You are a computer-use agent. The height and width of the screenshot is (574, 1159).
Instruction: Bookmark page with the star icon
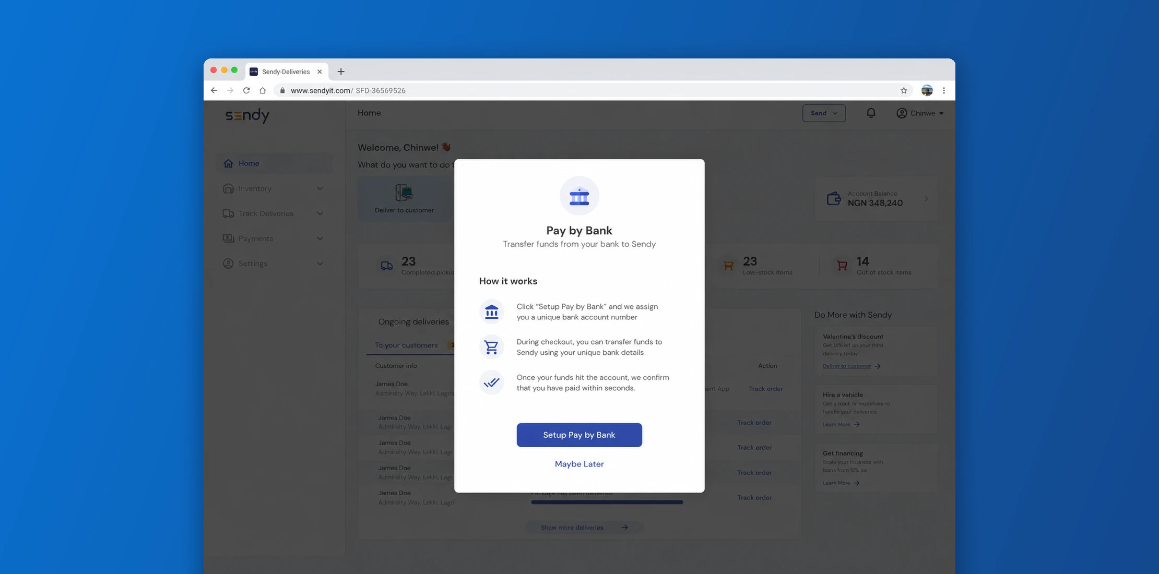click(904, 90)
